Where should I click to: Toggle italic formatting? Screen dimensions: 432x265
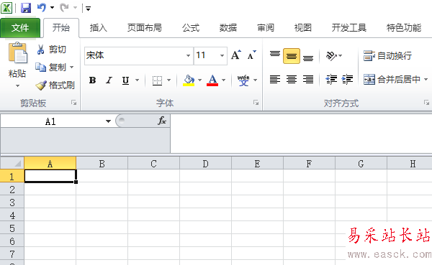click(109, 80)
